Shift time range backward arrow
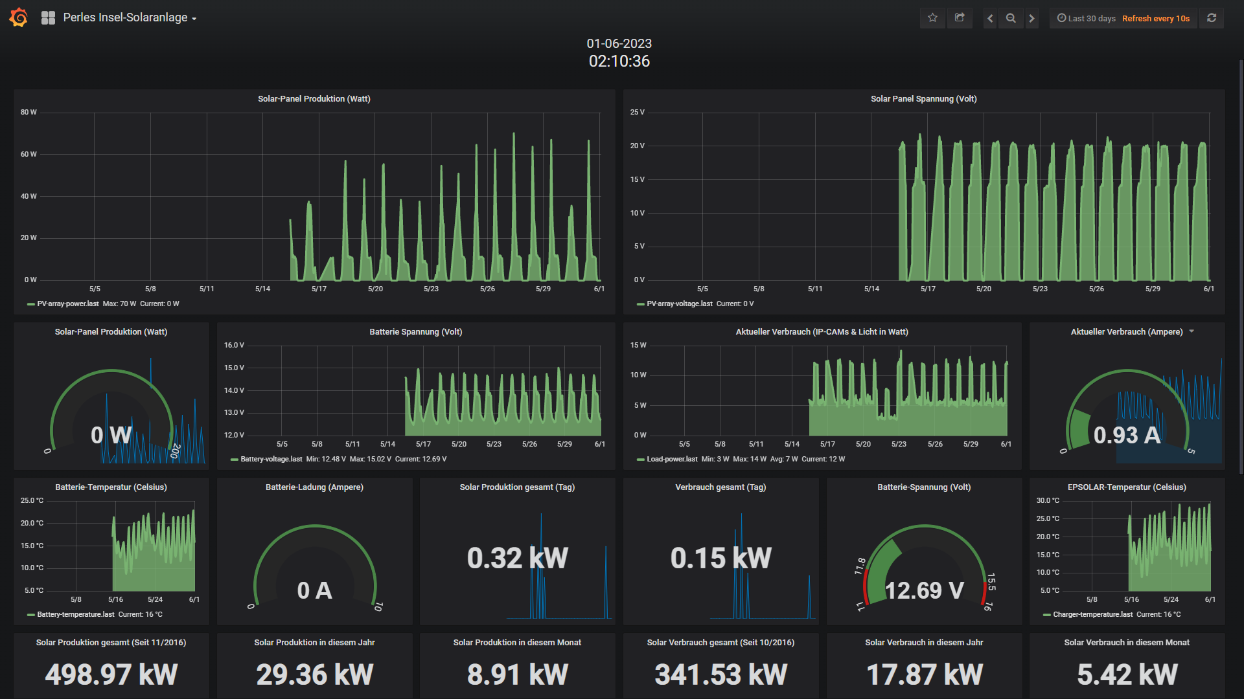The image size is (1244, 699). [x=989, y=18]
